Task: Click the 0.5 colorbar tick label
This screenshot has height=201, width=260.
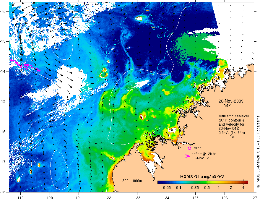Action: [x=207, y=188]
